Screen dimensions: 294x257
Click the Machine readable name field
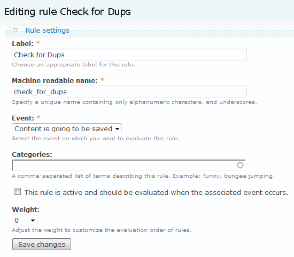click(x=129, y=92)
